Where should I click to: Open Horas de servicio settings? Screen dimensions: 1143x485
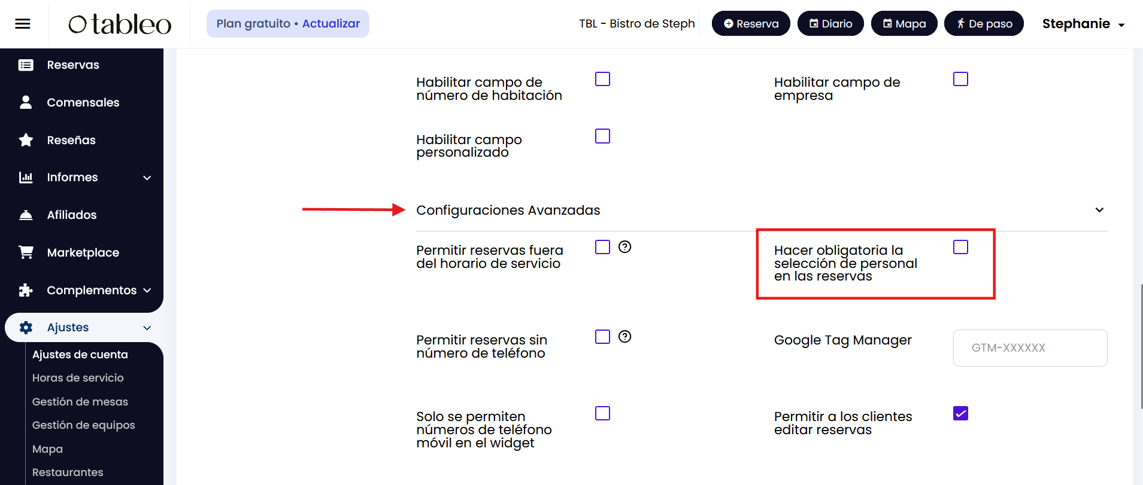pos(78,378)
